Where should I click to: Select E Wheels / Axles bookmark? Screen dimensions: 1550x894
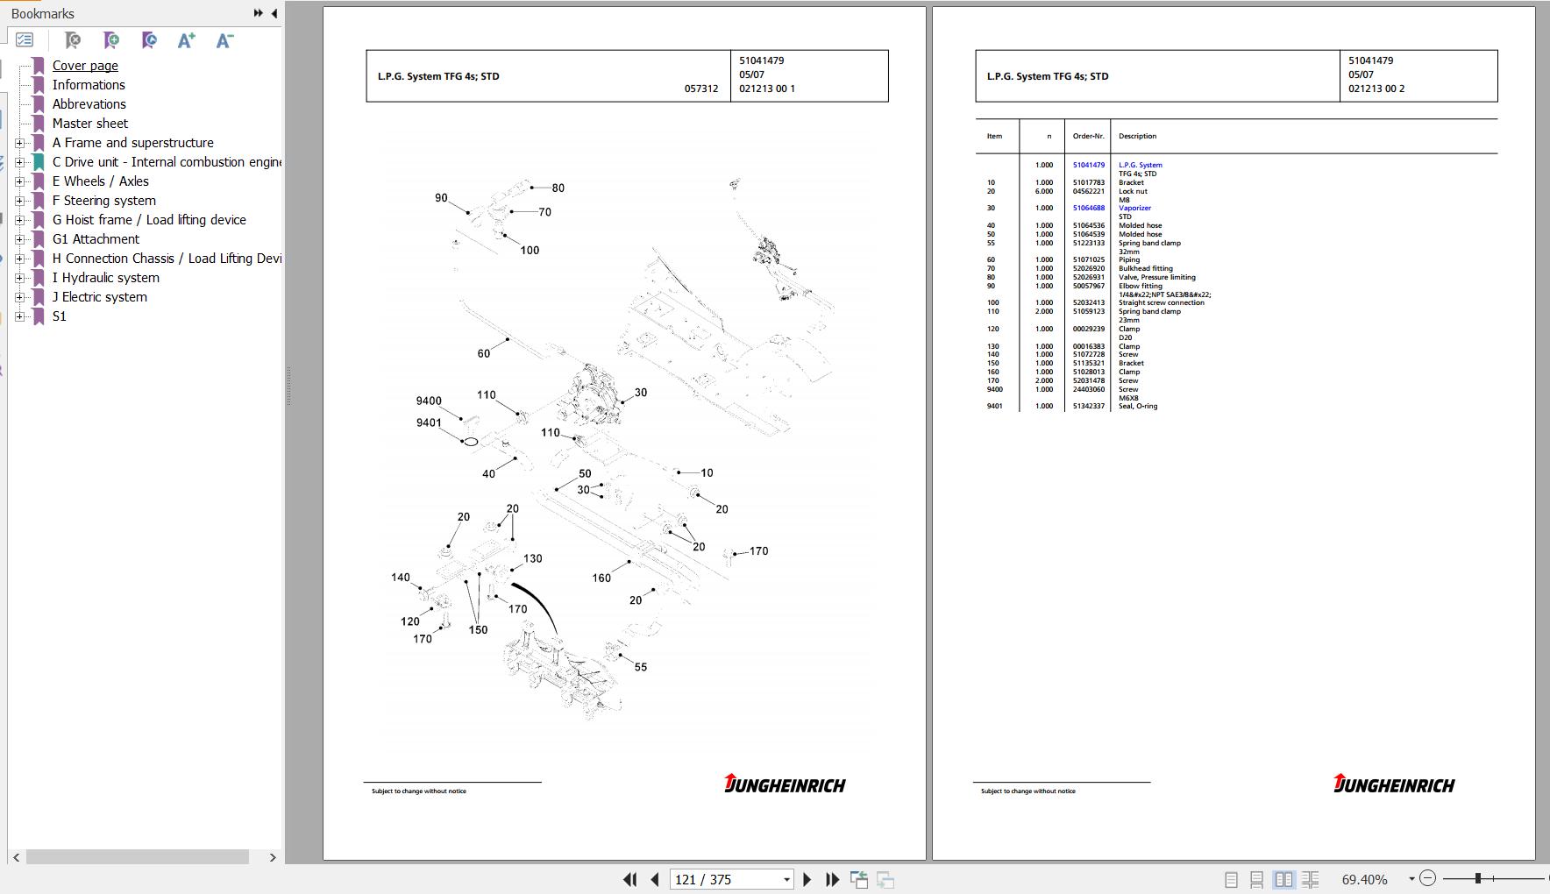pyautogui.click(x=100, y=181)
